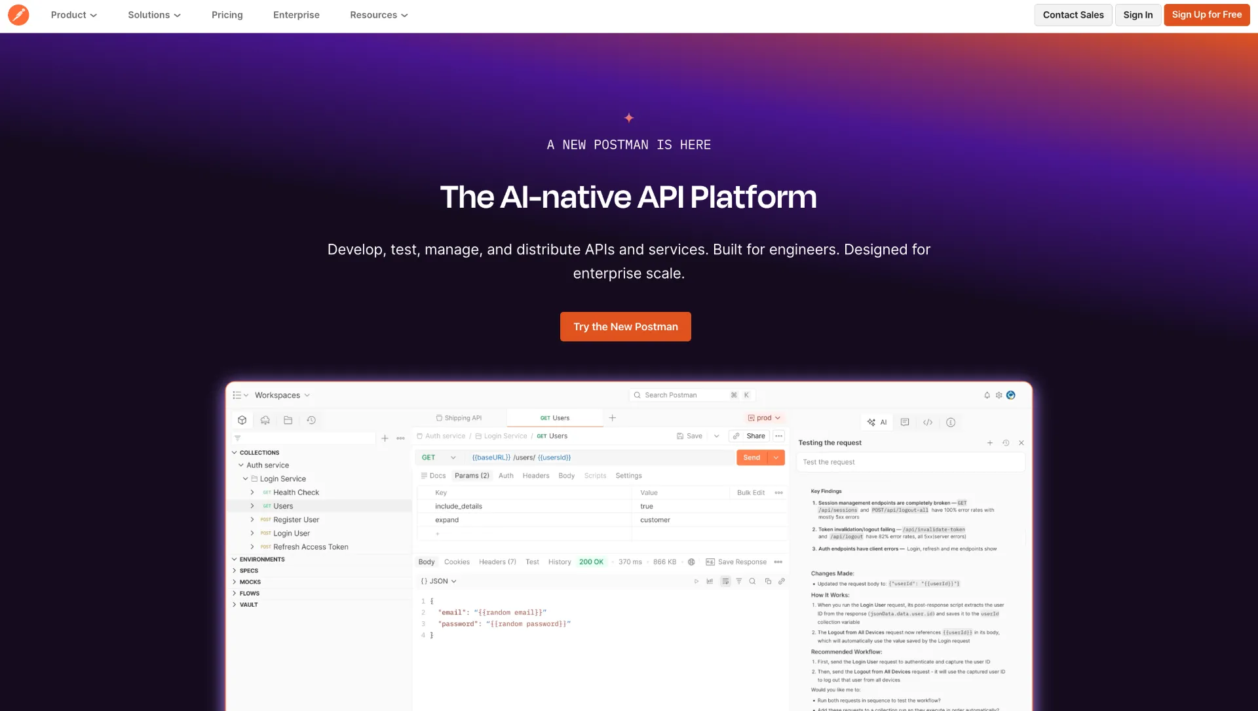Open the History clock icon in sidebar
This screenshot has width=1258, height=711.
311,420
